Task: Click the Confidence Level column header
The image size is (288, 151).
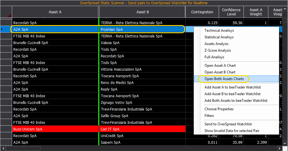Action: [231, 12]
